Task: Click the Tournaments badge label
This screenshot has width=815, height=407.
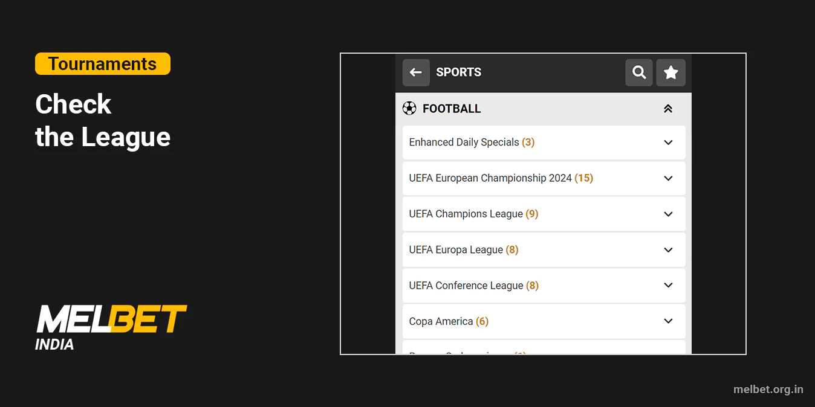Action: (102, 63)
